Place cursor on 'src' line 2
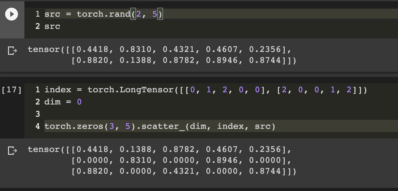This screenshot has height=191, width=398. pyautogui.click(x=52, y=26)
